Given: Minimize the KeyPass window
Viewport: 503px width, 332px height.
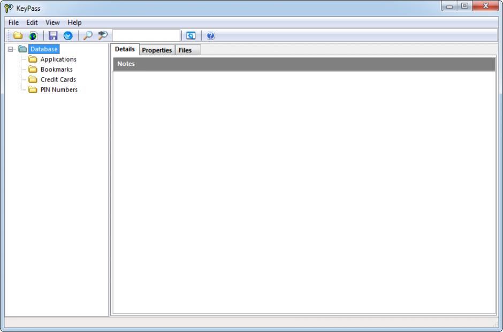Looking at the screenshot, I should [x=449, y=6].
